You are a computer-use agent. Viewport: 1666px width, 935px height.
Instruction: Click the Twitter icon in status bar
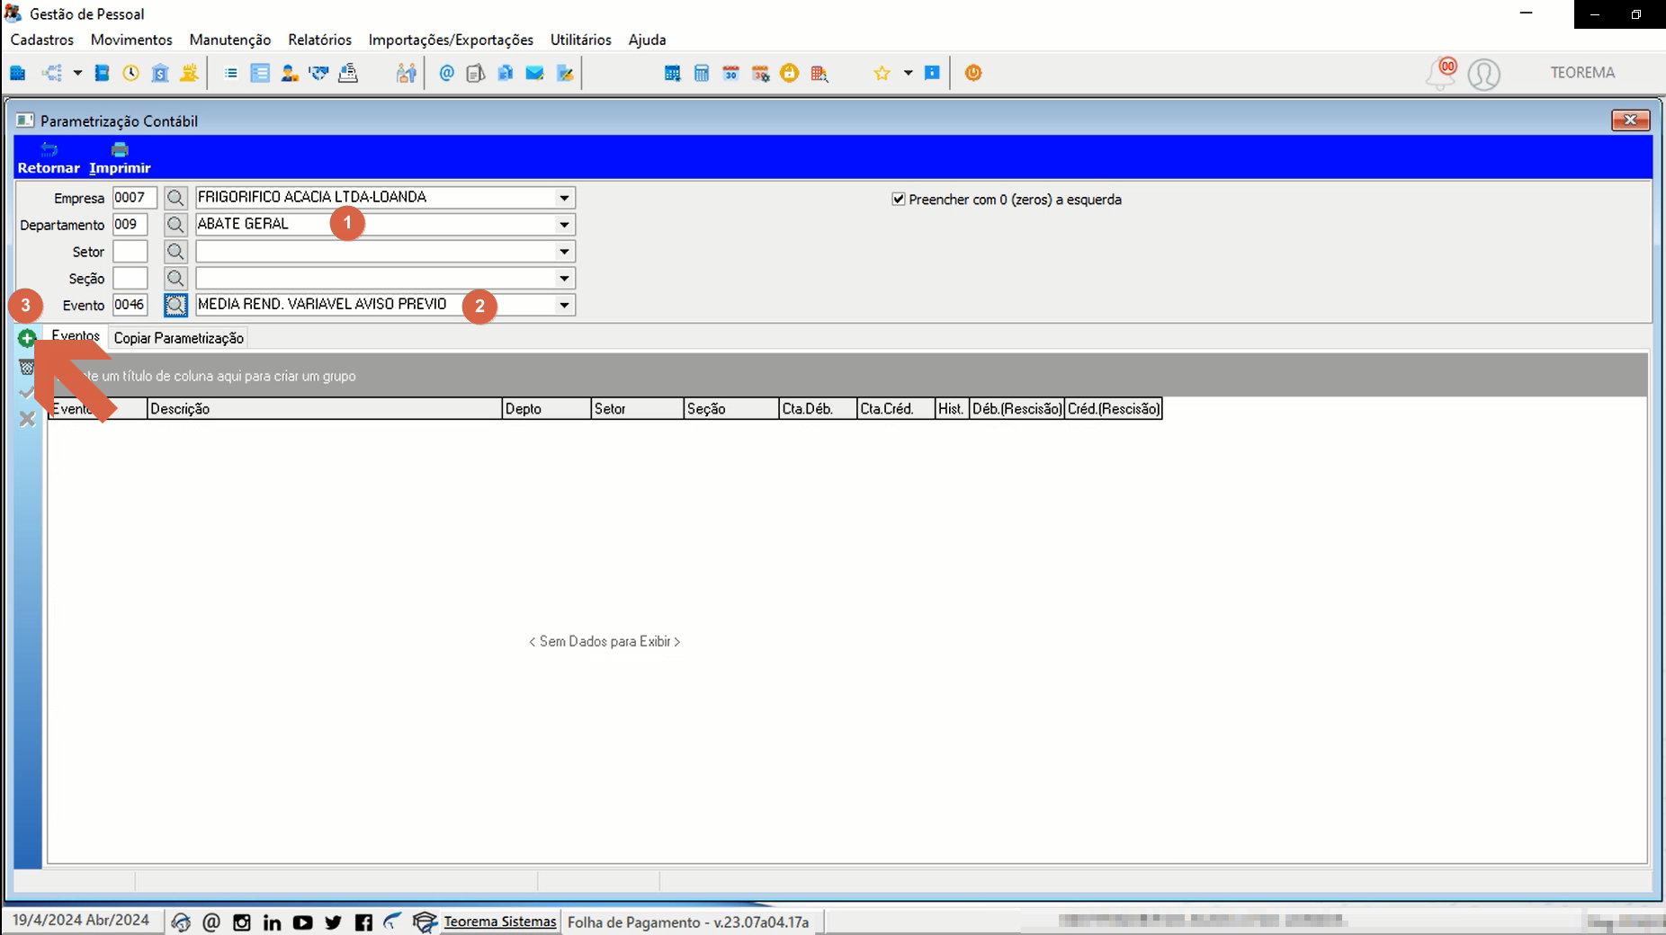(x=333, y=922)
